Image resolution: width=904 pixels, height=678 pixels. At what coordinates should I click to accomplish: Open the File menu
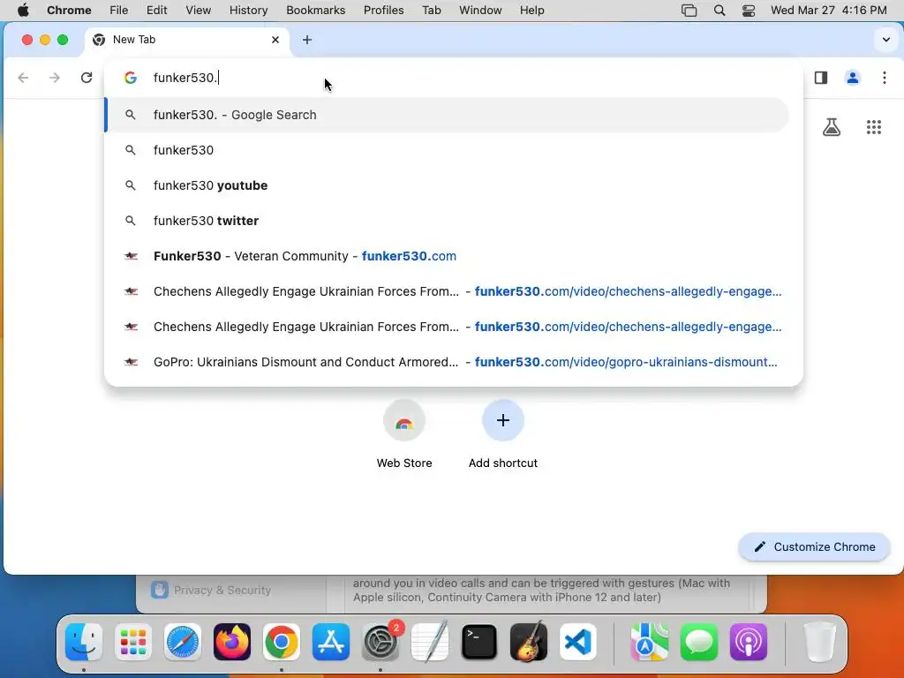119,10
